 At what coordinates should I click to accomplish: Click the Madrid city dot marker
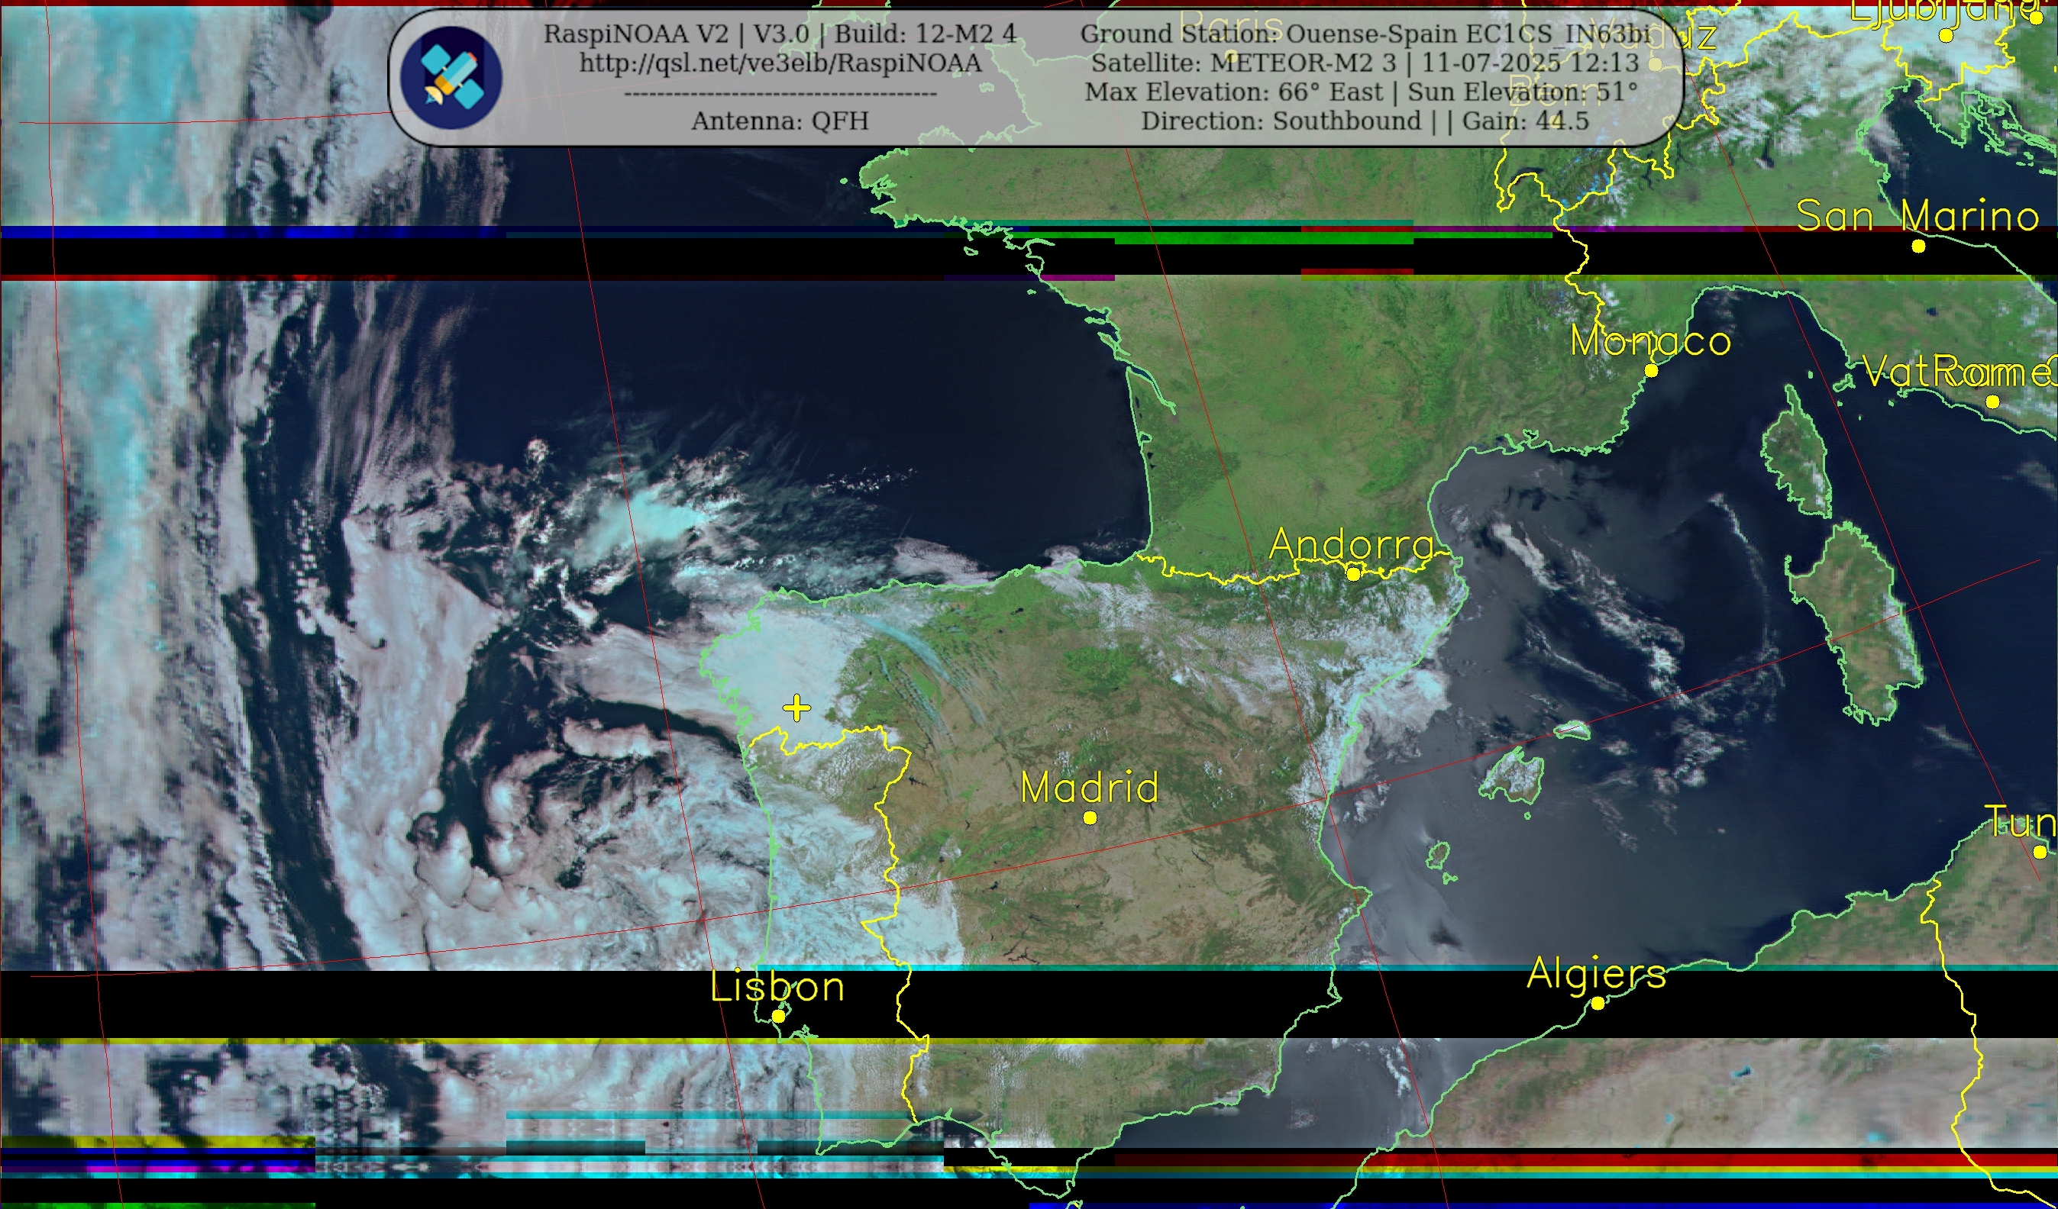(x=1090, y=817)
